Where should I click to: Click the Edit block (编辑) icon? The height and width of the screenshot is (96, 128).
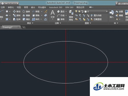(119, 15)
